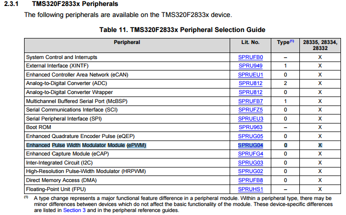Open the SPRUFB0 document link

click(x=250, y=57)
